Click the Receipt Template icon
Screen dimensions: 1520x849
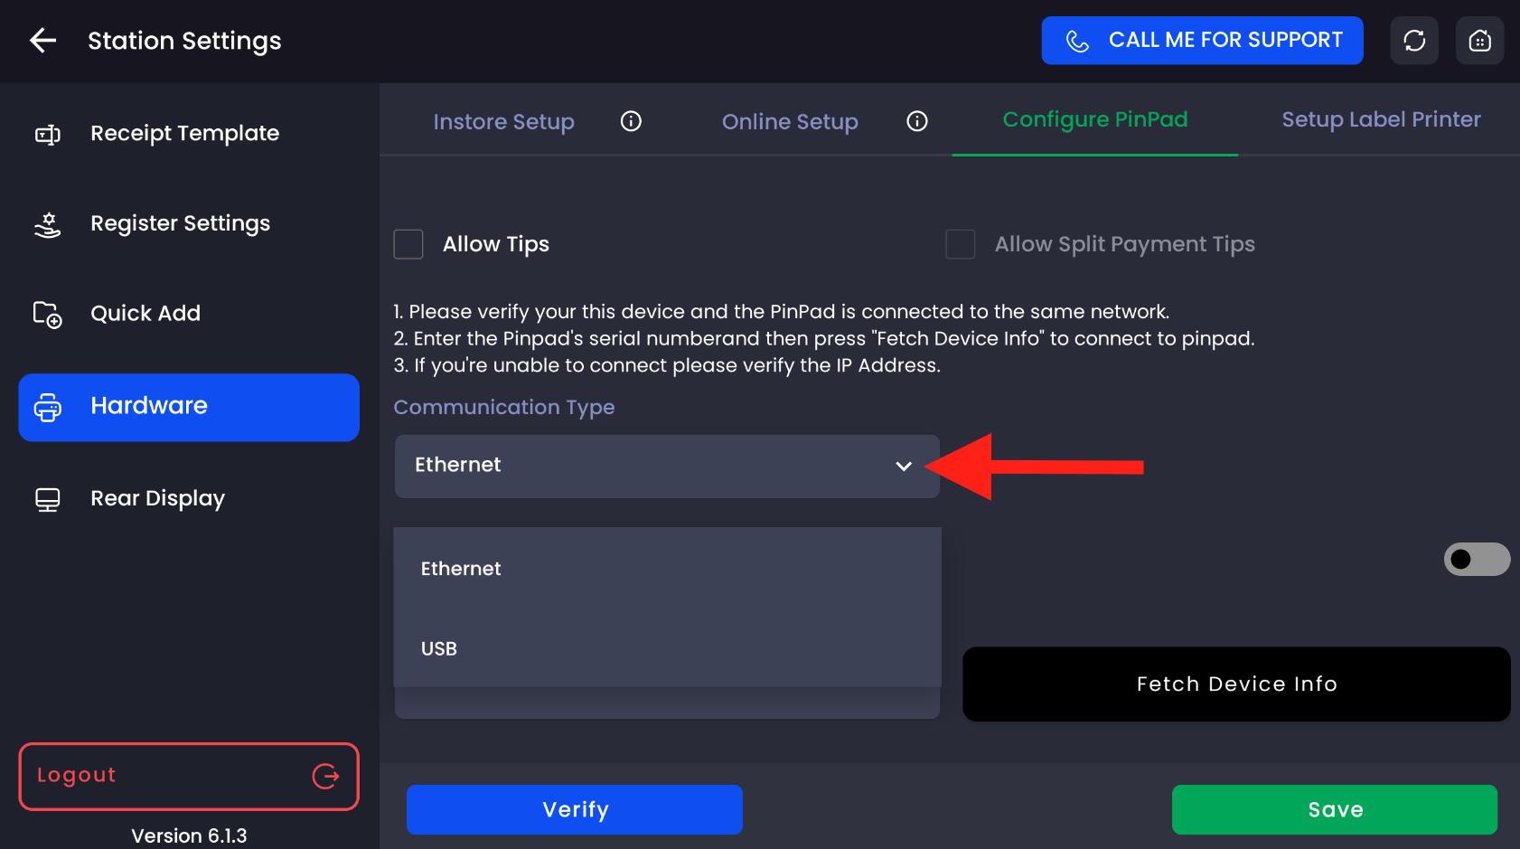48,135
